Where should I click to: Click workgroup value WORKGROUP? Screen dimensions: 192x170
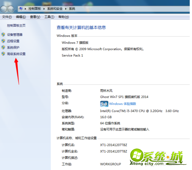pos(111,164)
